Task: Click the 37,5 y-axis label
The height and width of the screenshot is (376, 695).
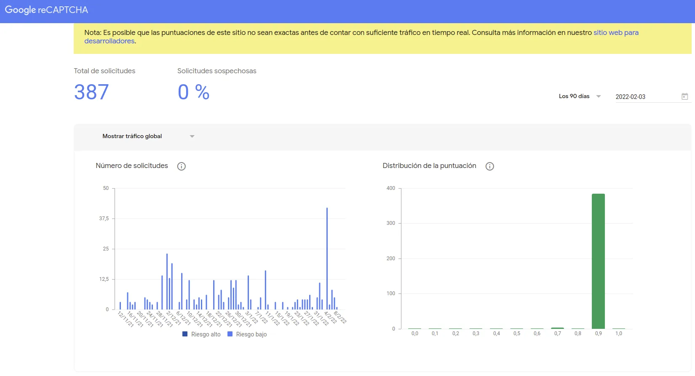Action: click(x=104, y=219)
